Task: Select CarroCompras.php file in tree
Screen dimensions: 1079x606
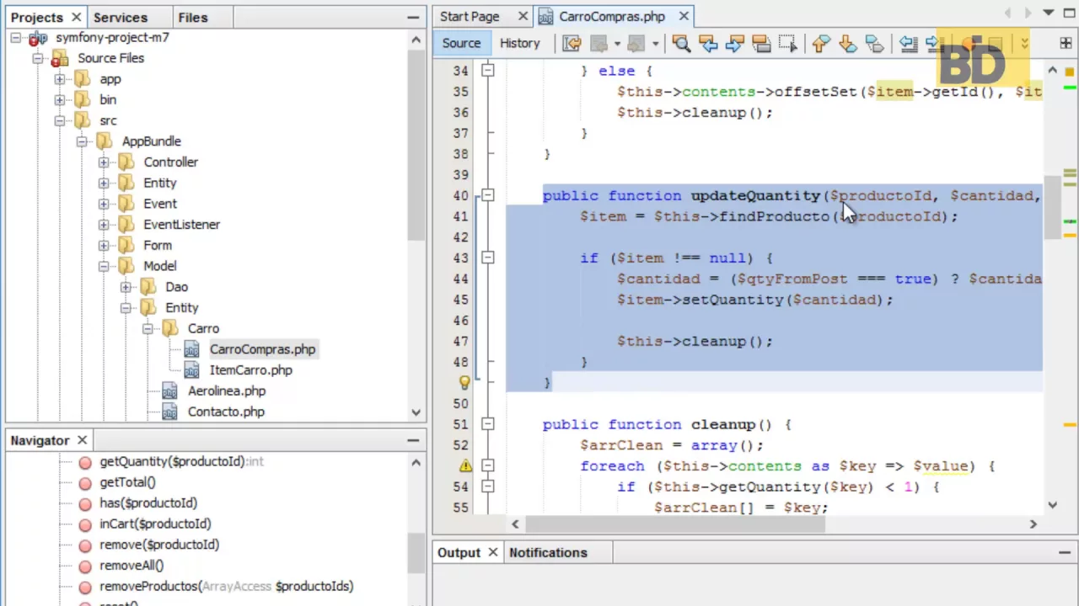Action: (x=262, y=349)
